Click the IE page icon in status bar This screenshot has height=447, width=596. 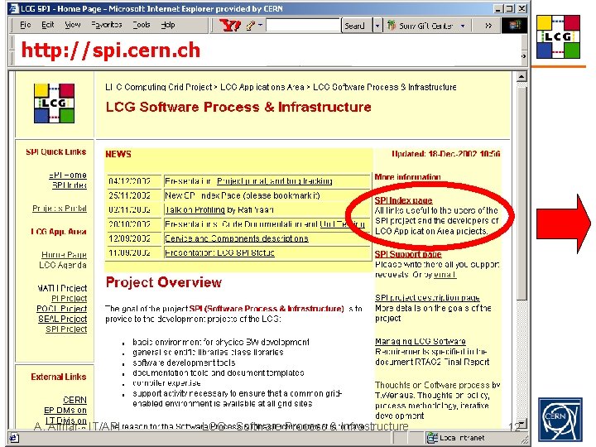tap(14, 438)
